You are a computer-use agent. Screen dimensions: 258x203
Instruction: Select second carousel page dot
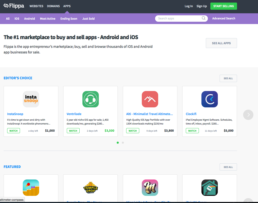click(x=123, y=143)
